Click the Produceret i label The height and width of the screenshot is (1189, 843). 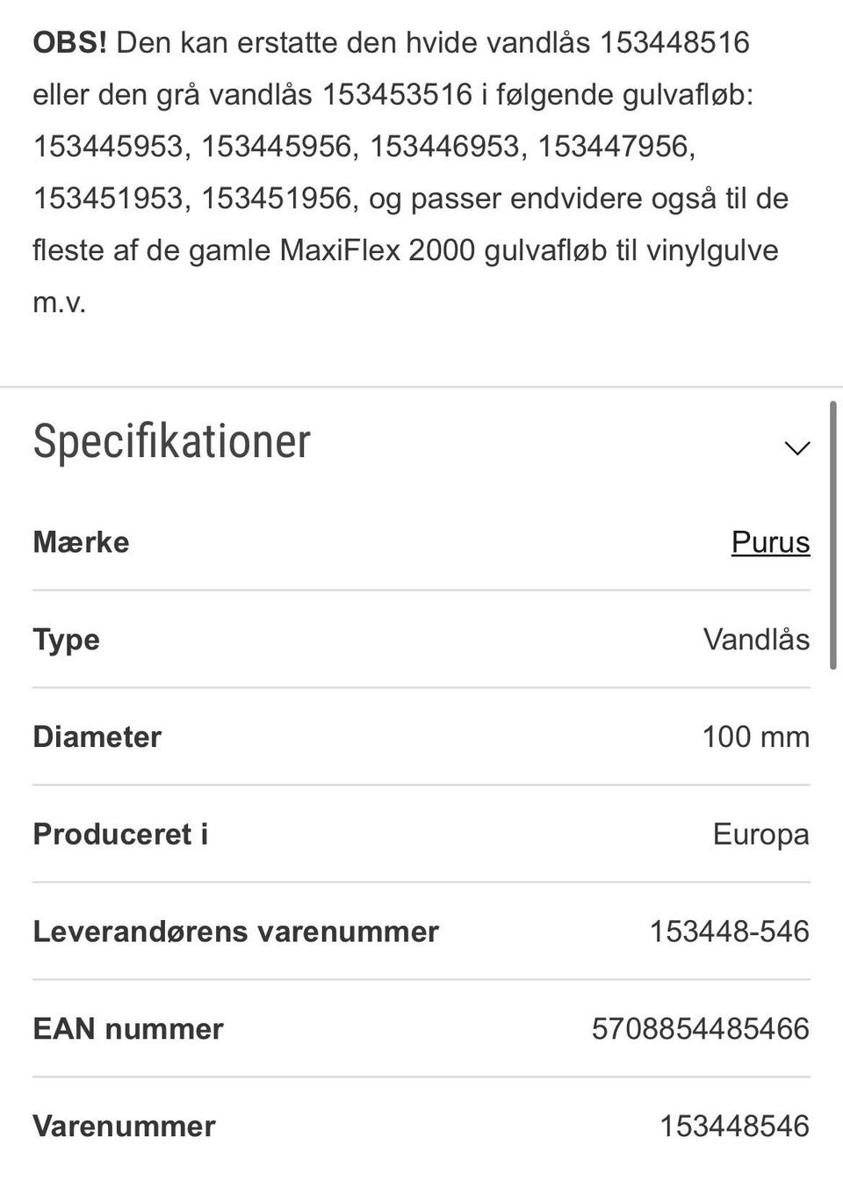120,835
